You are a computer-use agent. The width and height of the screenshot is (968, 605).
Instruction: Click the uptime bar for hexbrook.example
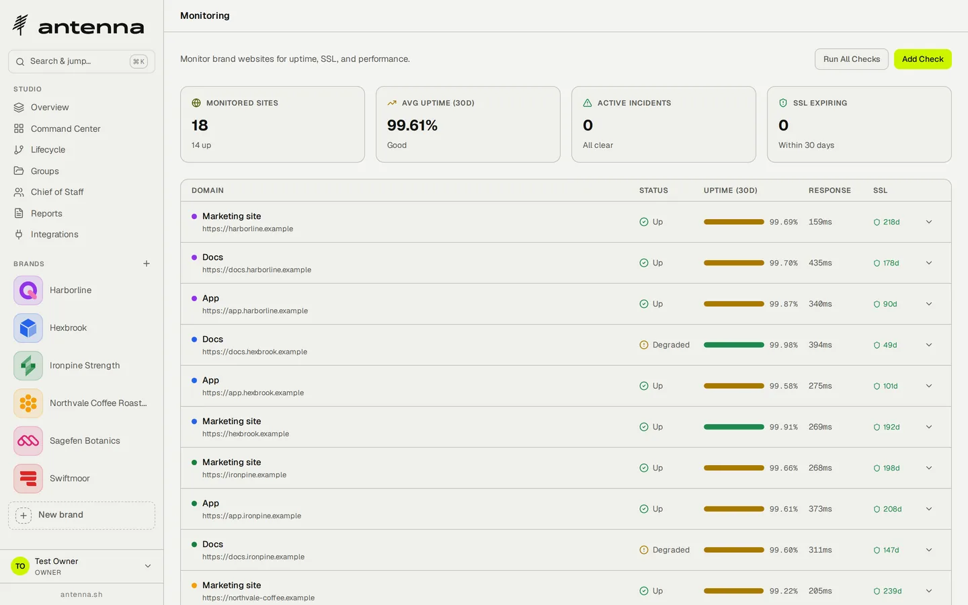734,427
